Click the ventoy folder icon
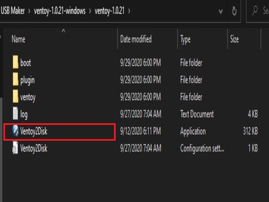 pyautogui.click(x=15, y=97)
